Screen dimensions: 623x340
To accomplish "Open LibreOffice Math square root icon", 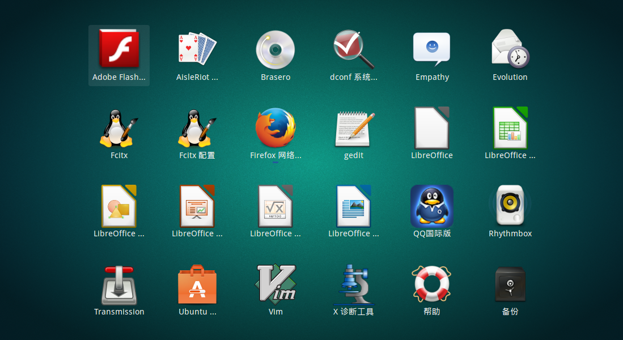I will (x=276, y=206).
